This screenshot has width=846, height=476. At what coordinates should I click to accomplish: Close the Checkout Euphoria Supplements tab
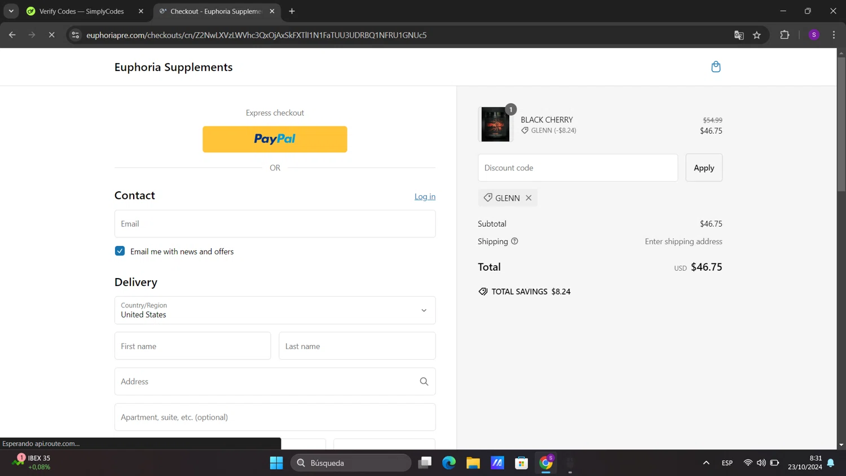click(272, 11)
